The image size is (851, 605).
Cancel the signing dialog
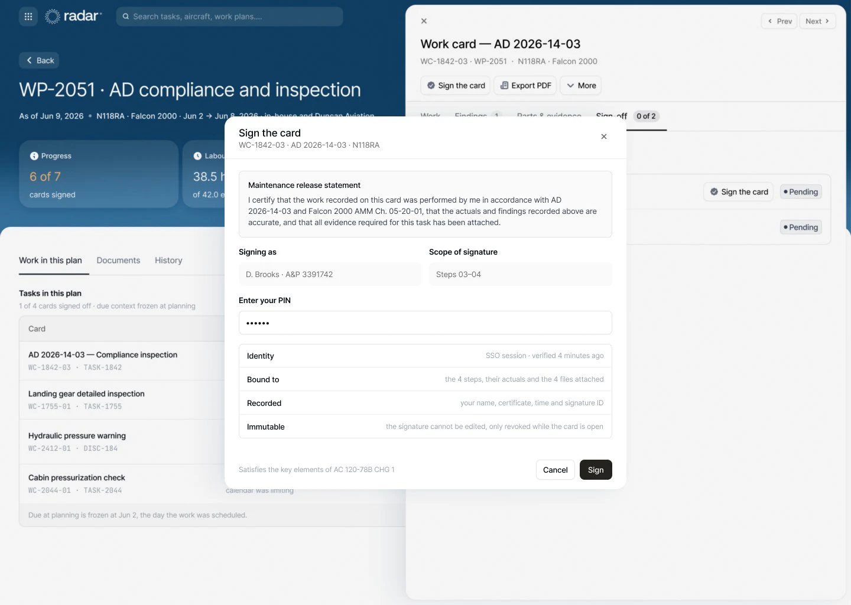click(556, 470)
